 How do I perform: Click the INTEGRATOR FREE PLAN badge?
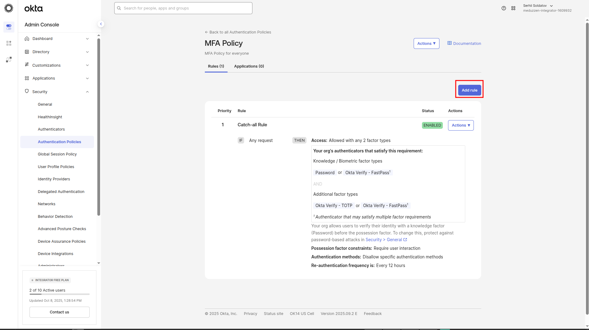[x=50, y=280]
